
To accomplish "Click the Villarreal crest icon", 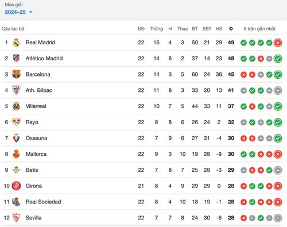I will [16, 106].
